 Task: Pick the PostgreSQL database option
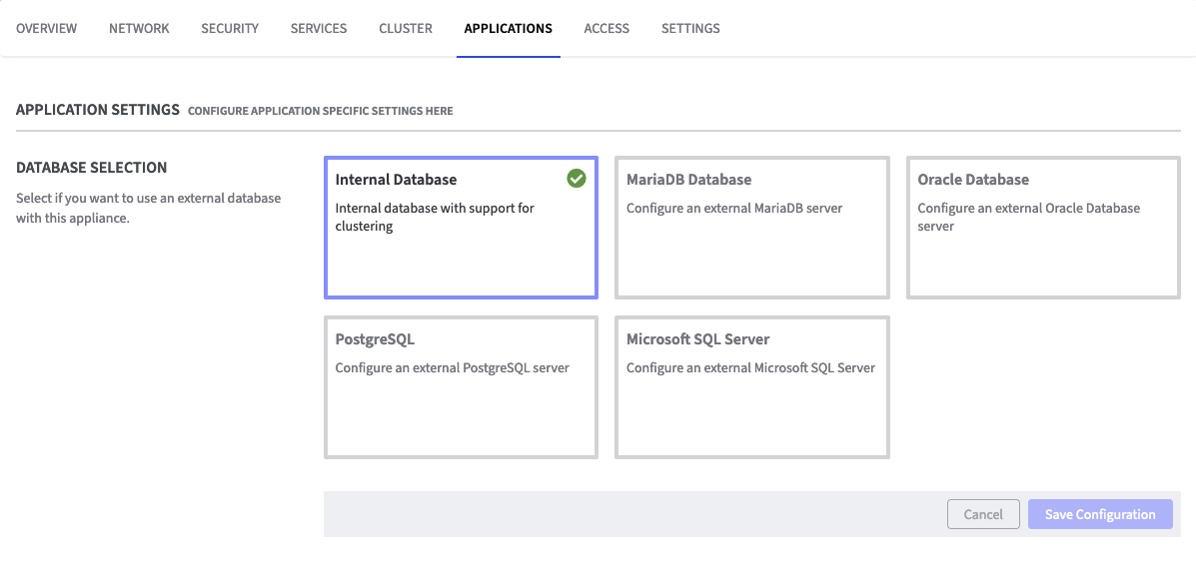(x=461, y=387)
